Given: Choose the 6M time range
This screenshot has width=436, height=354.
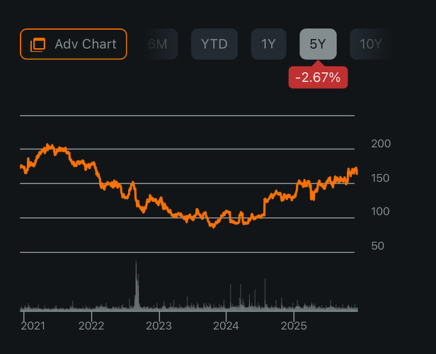Looking at the screenshot, I should (157, 44).
